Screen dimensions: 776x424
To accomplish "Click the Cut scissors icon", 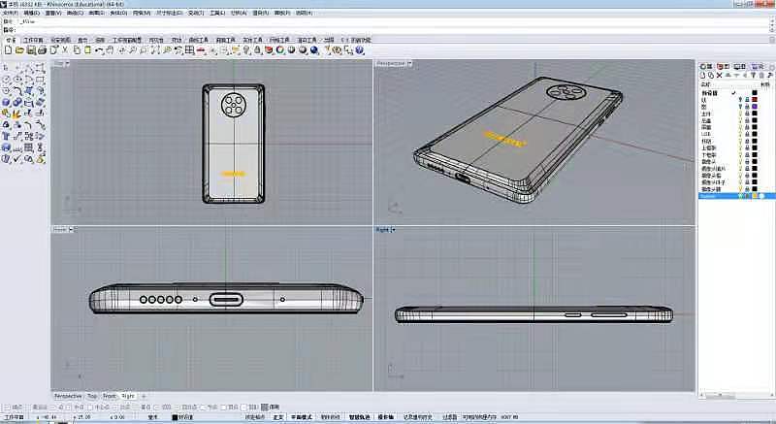I will (x=65, y=50).
